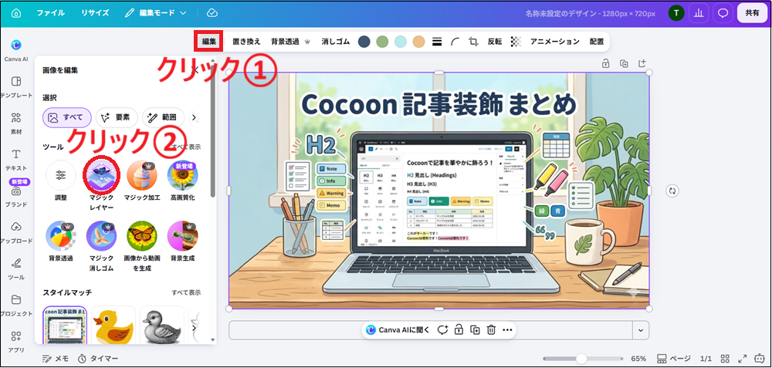Screen dimensions: 772x368
Task: Select the すべて selection chip
Action: pyautogui.click(x=67, y=117)
